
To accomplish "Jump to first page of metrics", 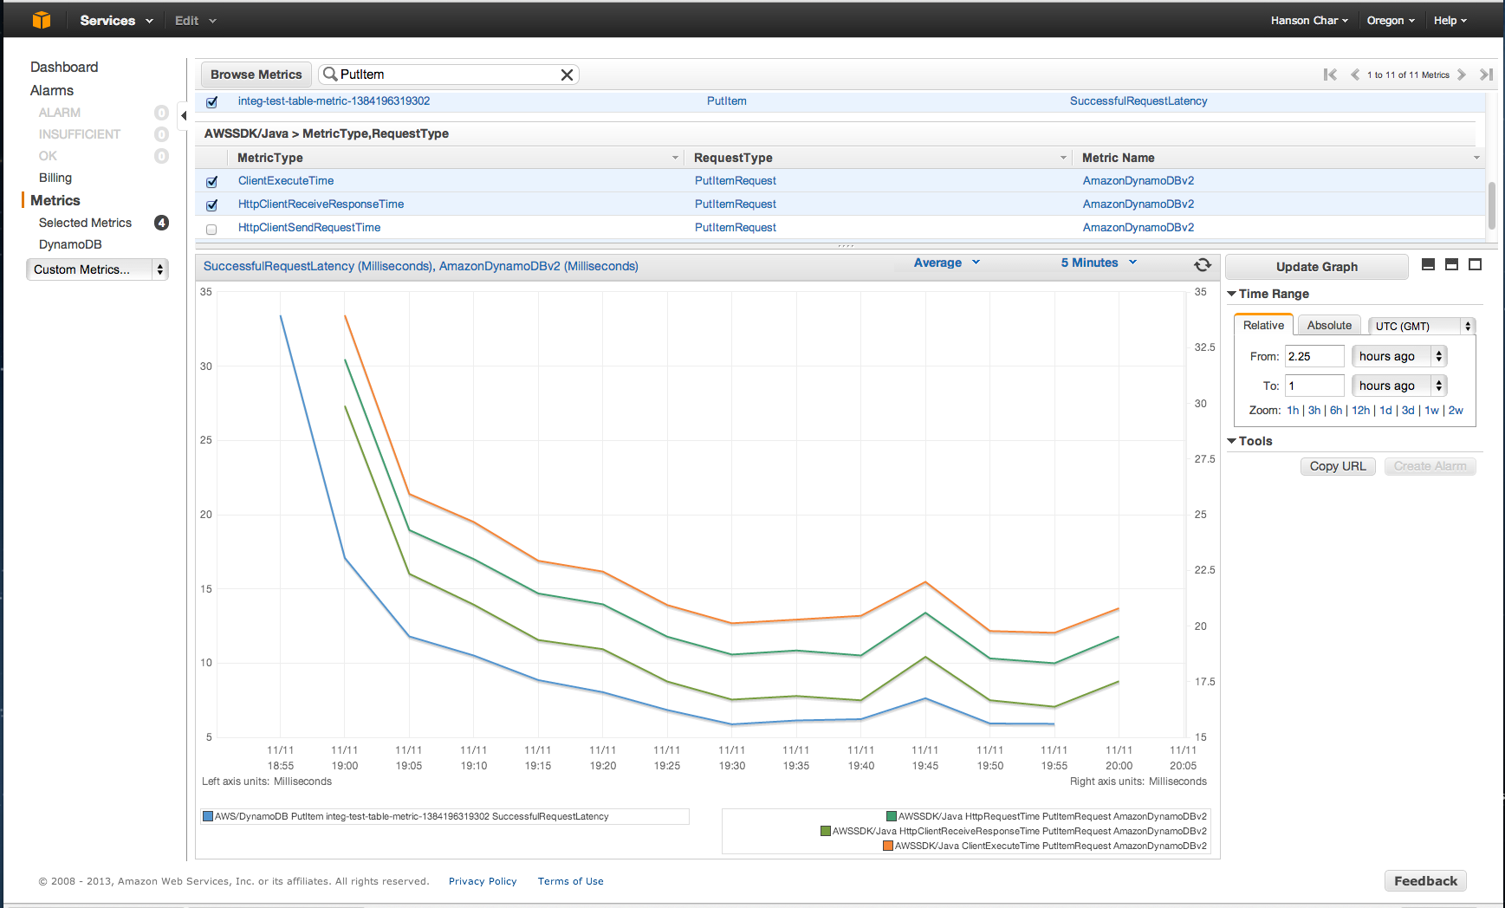I will pos(1331,75).
